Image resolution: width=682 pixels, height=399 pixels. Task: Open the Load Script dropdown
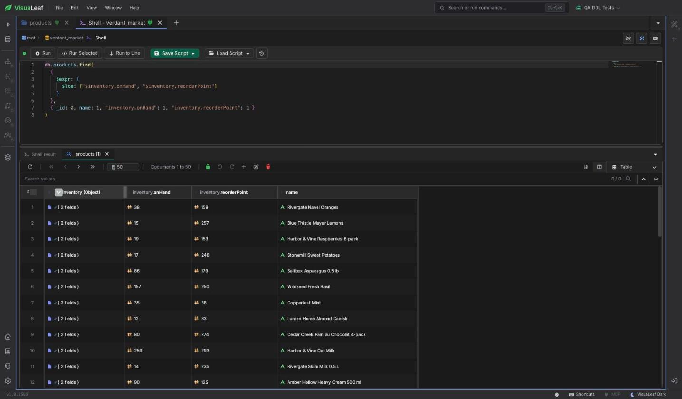point(229,53)
